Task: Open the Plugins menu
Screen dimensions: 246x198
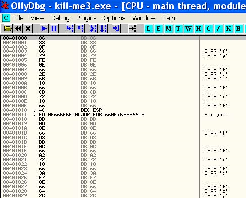Action: coord(86,18)
